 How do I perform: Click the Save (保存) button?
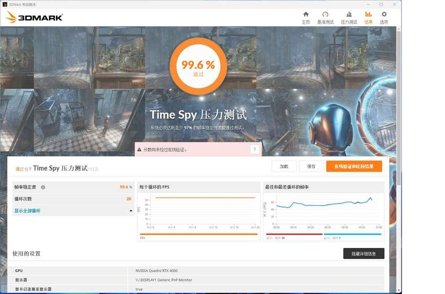311,166
